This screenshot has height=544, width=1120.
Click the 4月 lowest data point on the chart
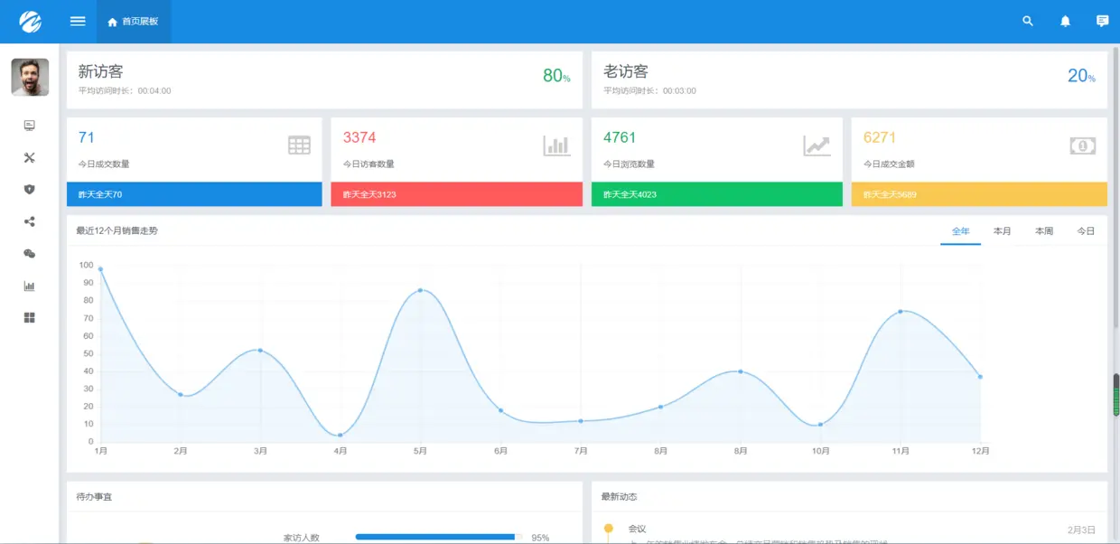click(x=341, y=436)
